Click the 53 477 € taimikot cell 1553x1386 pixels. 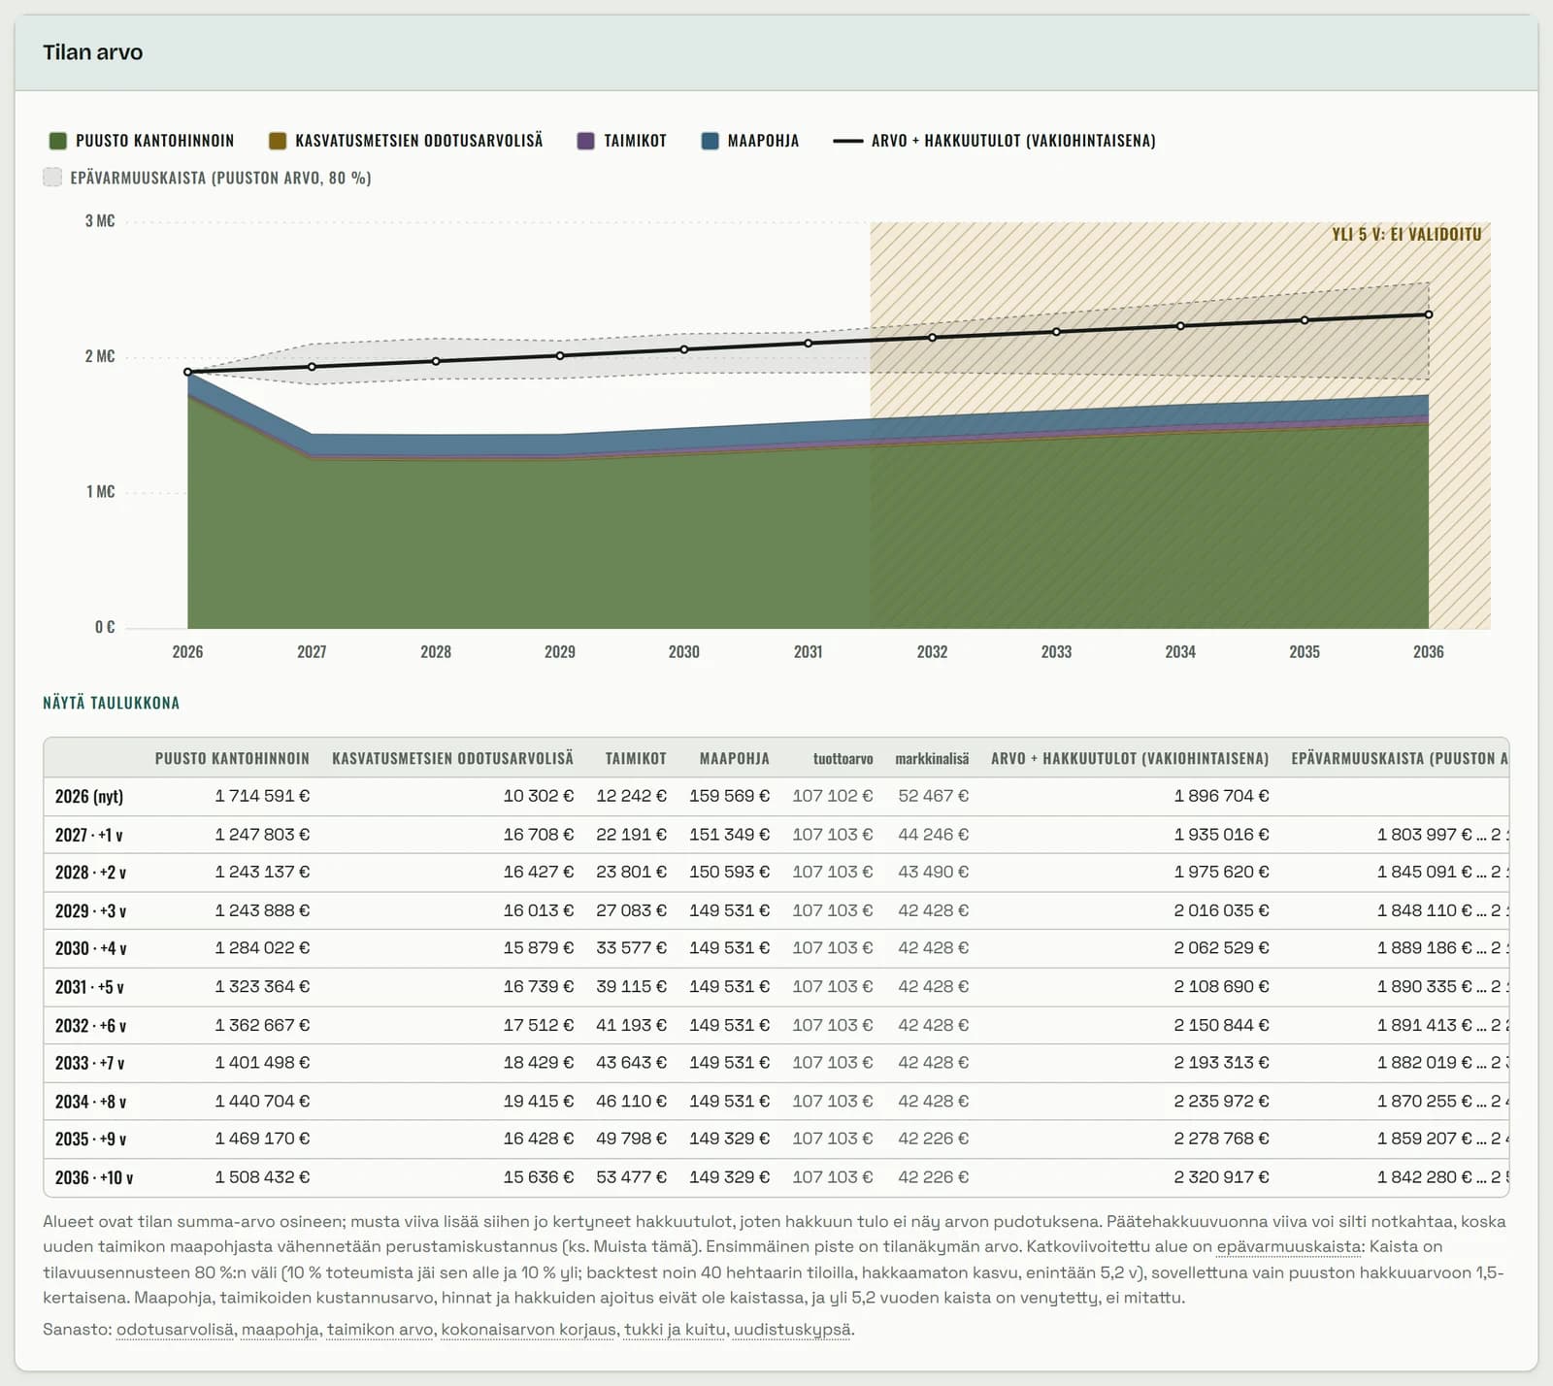click(631, 1177)
